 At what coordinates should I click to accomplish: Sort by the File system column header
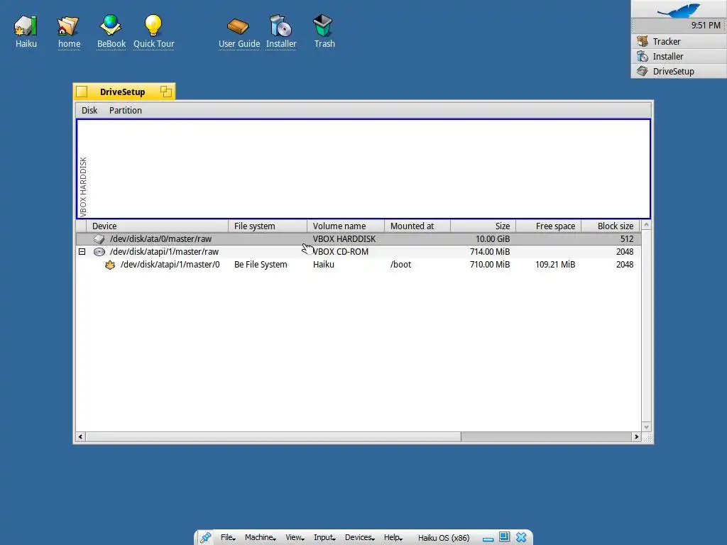268,226
